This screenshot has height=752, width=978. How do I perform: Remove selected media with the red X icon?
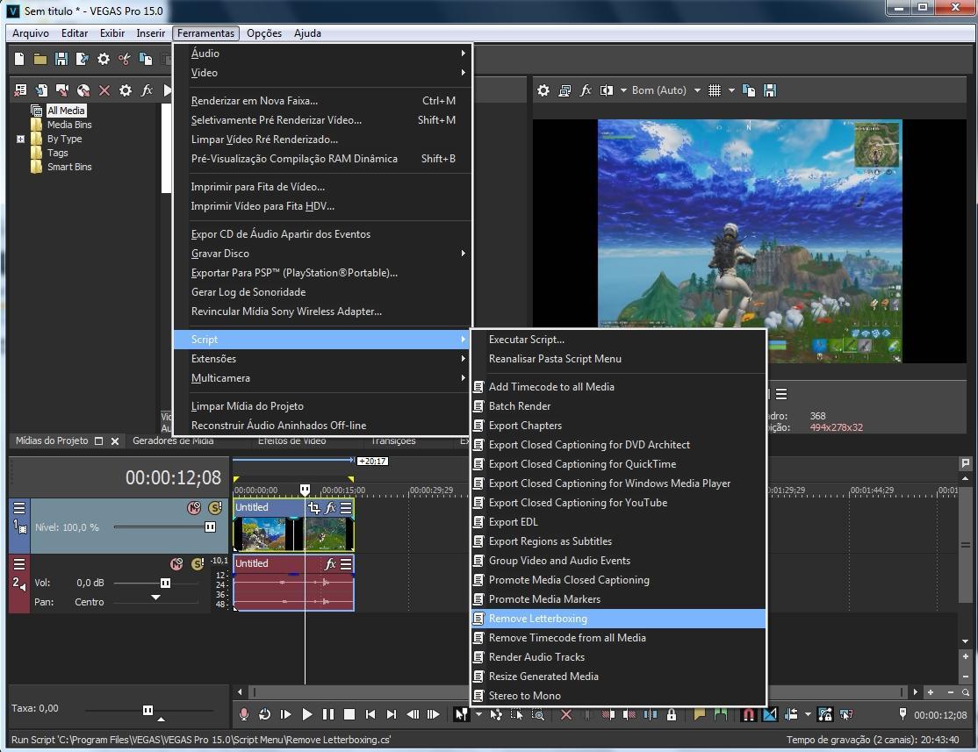[x=104, y=90]
